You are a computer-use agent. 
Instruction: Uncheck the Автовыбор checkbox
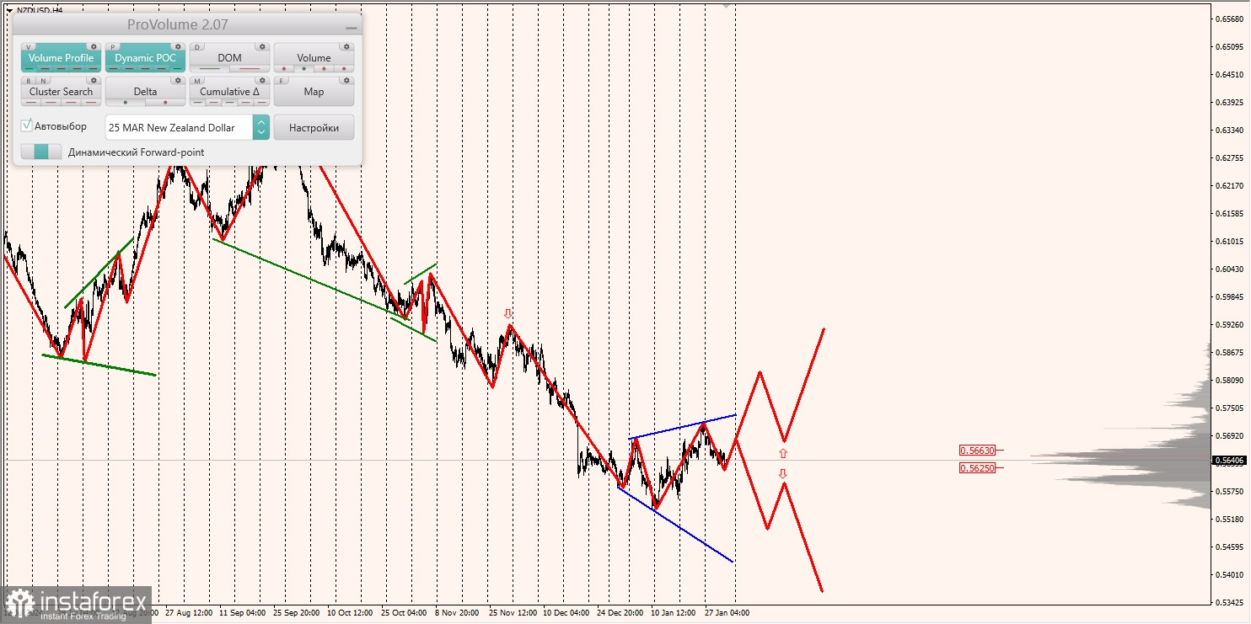27,125
